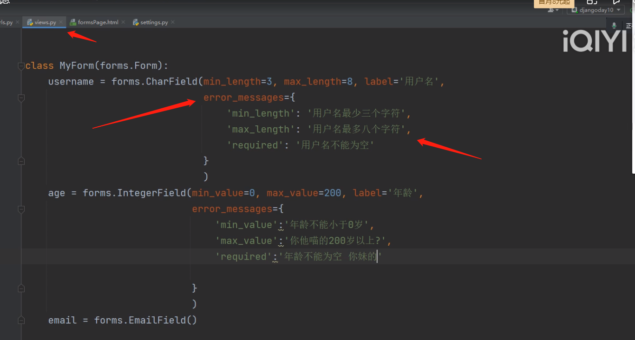Fold marker beside the email field line
This screenshot has width=635, height=340.
(x=21, y=320)
